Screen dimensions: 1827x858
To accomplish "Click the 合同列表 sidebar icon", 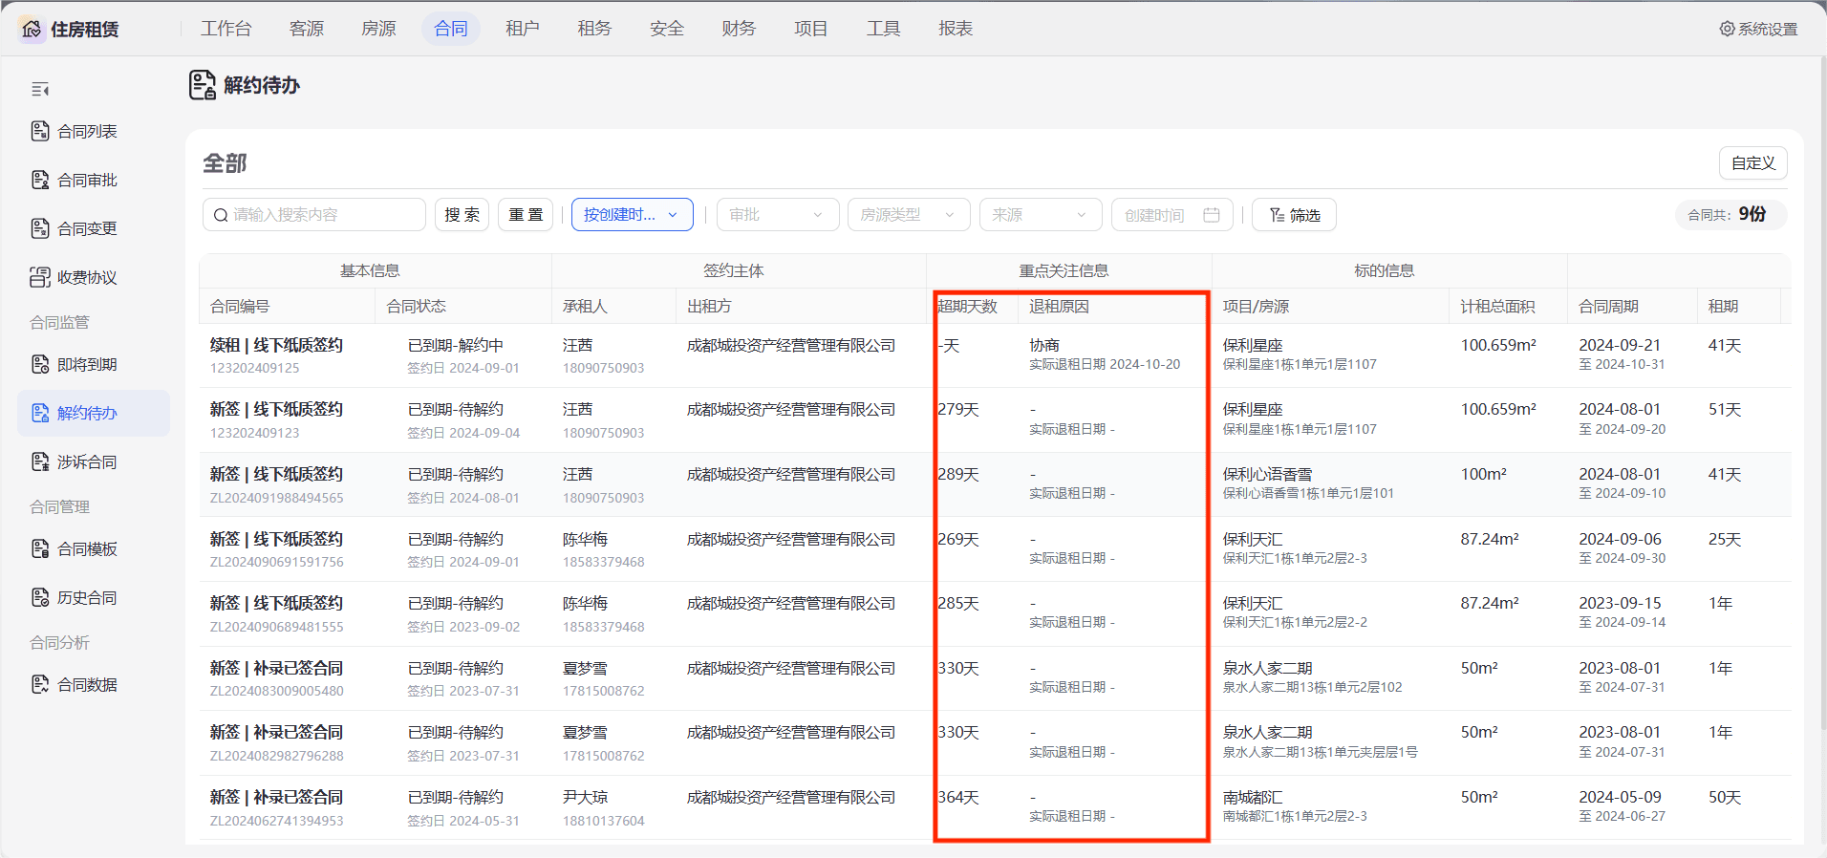I will tap(40, 131).
